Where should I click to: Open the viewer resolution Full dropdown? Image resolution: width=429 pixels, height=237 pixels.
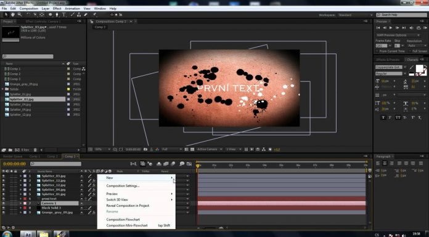pyautogui.click(x=172, y=150)
